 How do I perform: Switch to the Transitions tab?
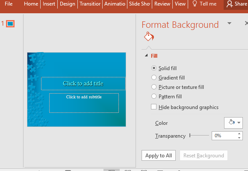(90, 4)
